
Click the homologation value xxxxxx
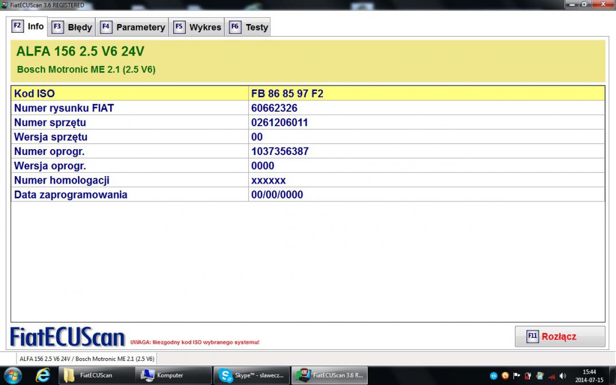coord(427,180)
